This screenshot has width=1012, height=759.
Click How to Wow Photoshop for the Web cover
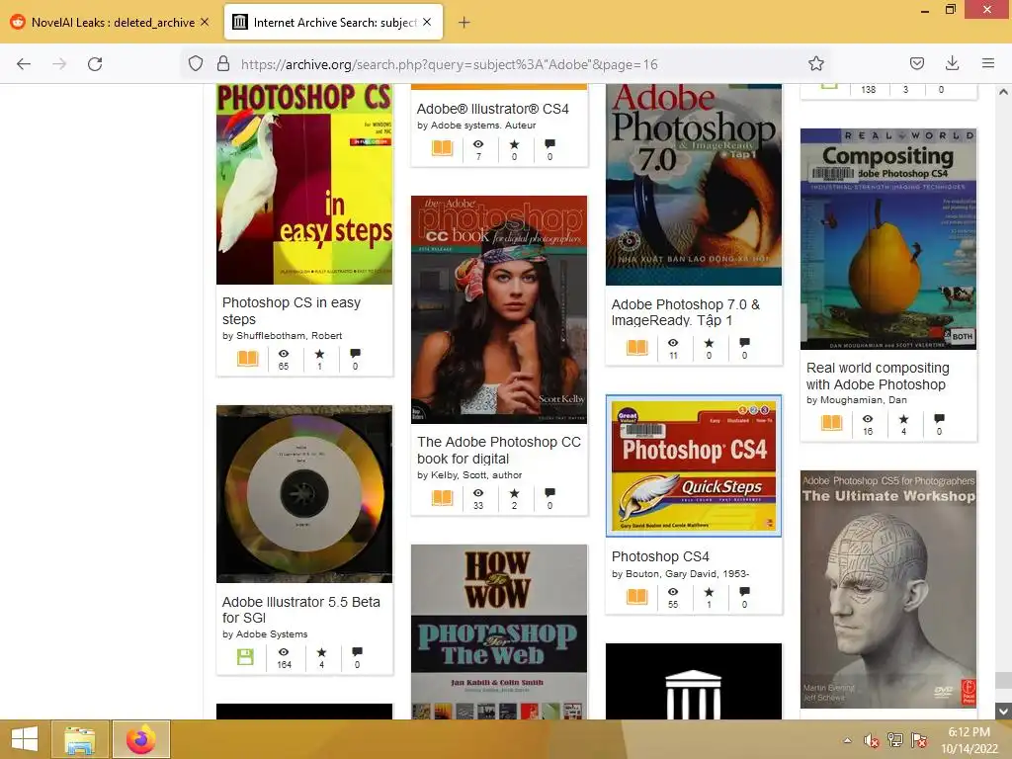tap(499, 632)
